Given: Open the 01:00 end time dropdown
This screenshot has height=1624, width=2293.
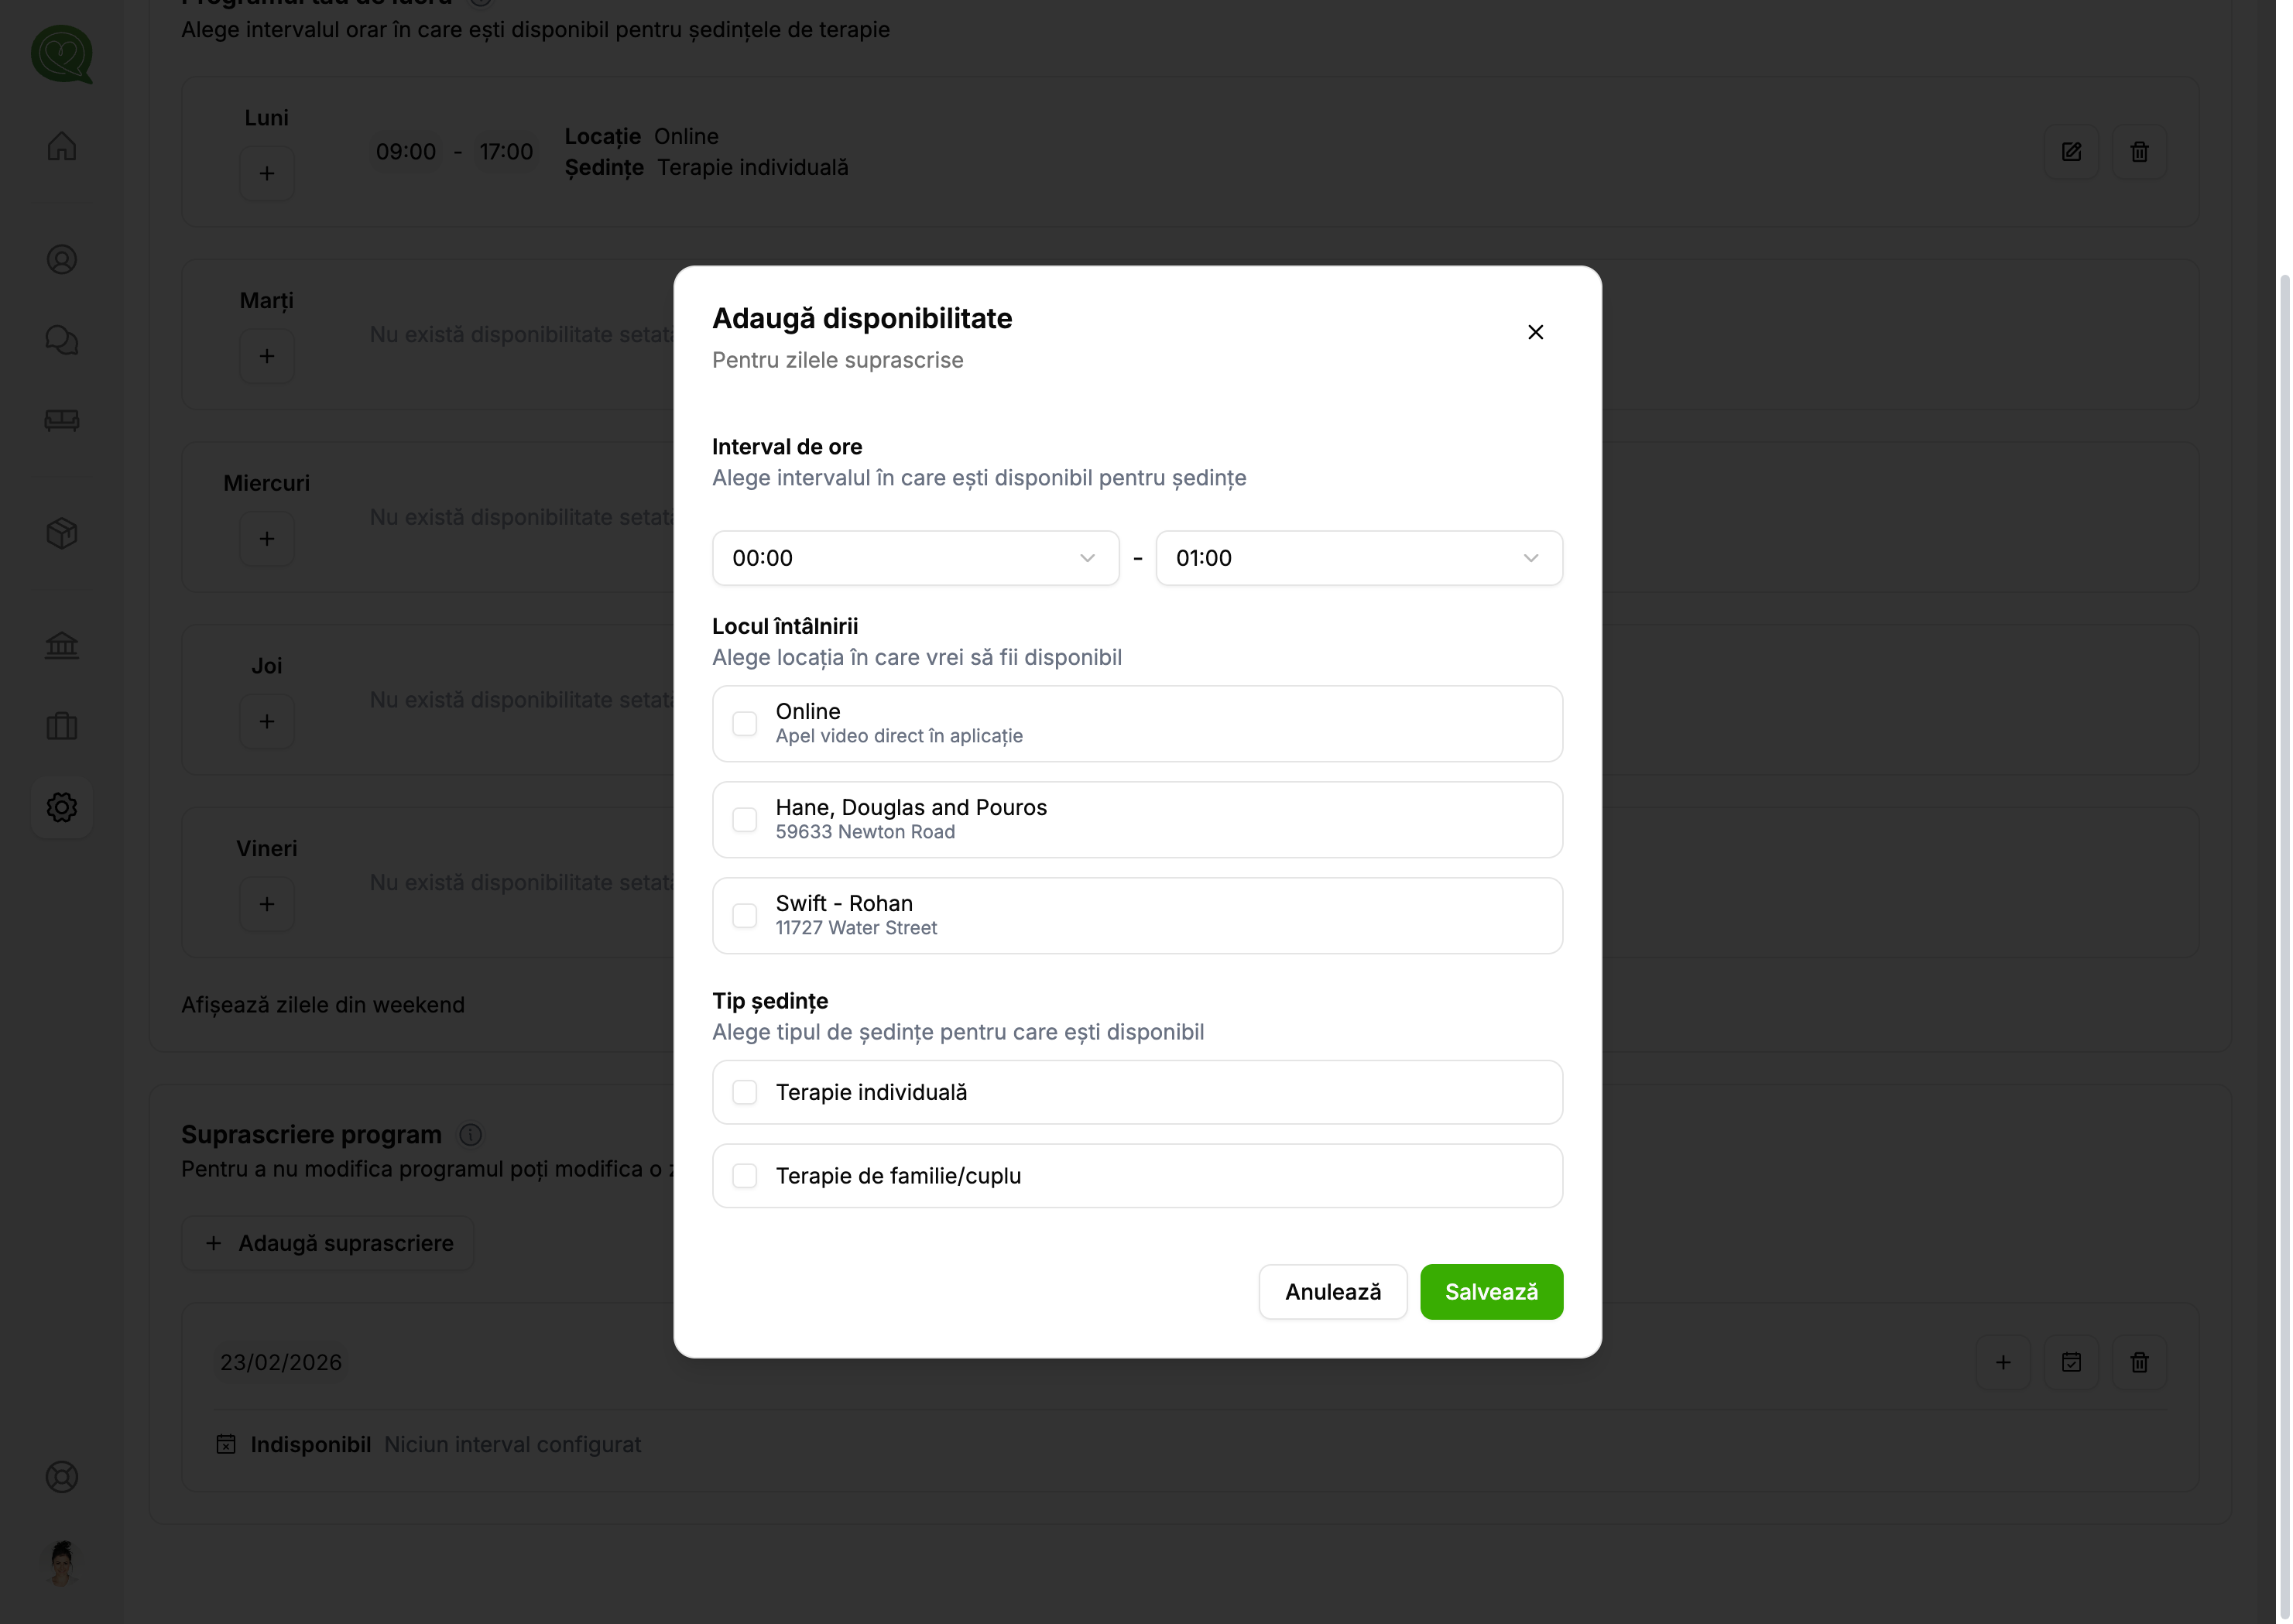Looking at the screenshot, I should click(x=1358, y=558).
